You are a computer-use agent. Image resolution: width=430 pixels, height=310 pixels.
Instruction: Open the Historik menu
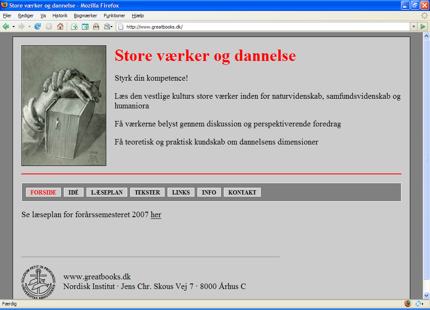click(60, 16)
